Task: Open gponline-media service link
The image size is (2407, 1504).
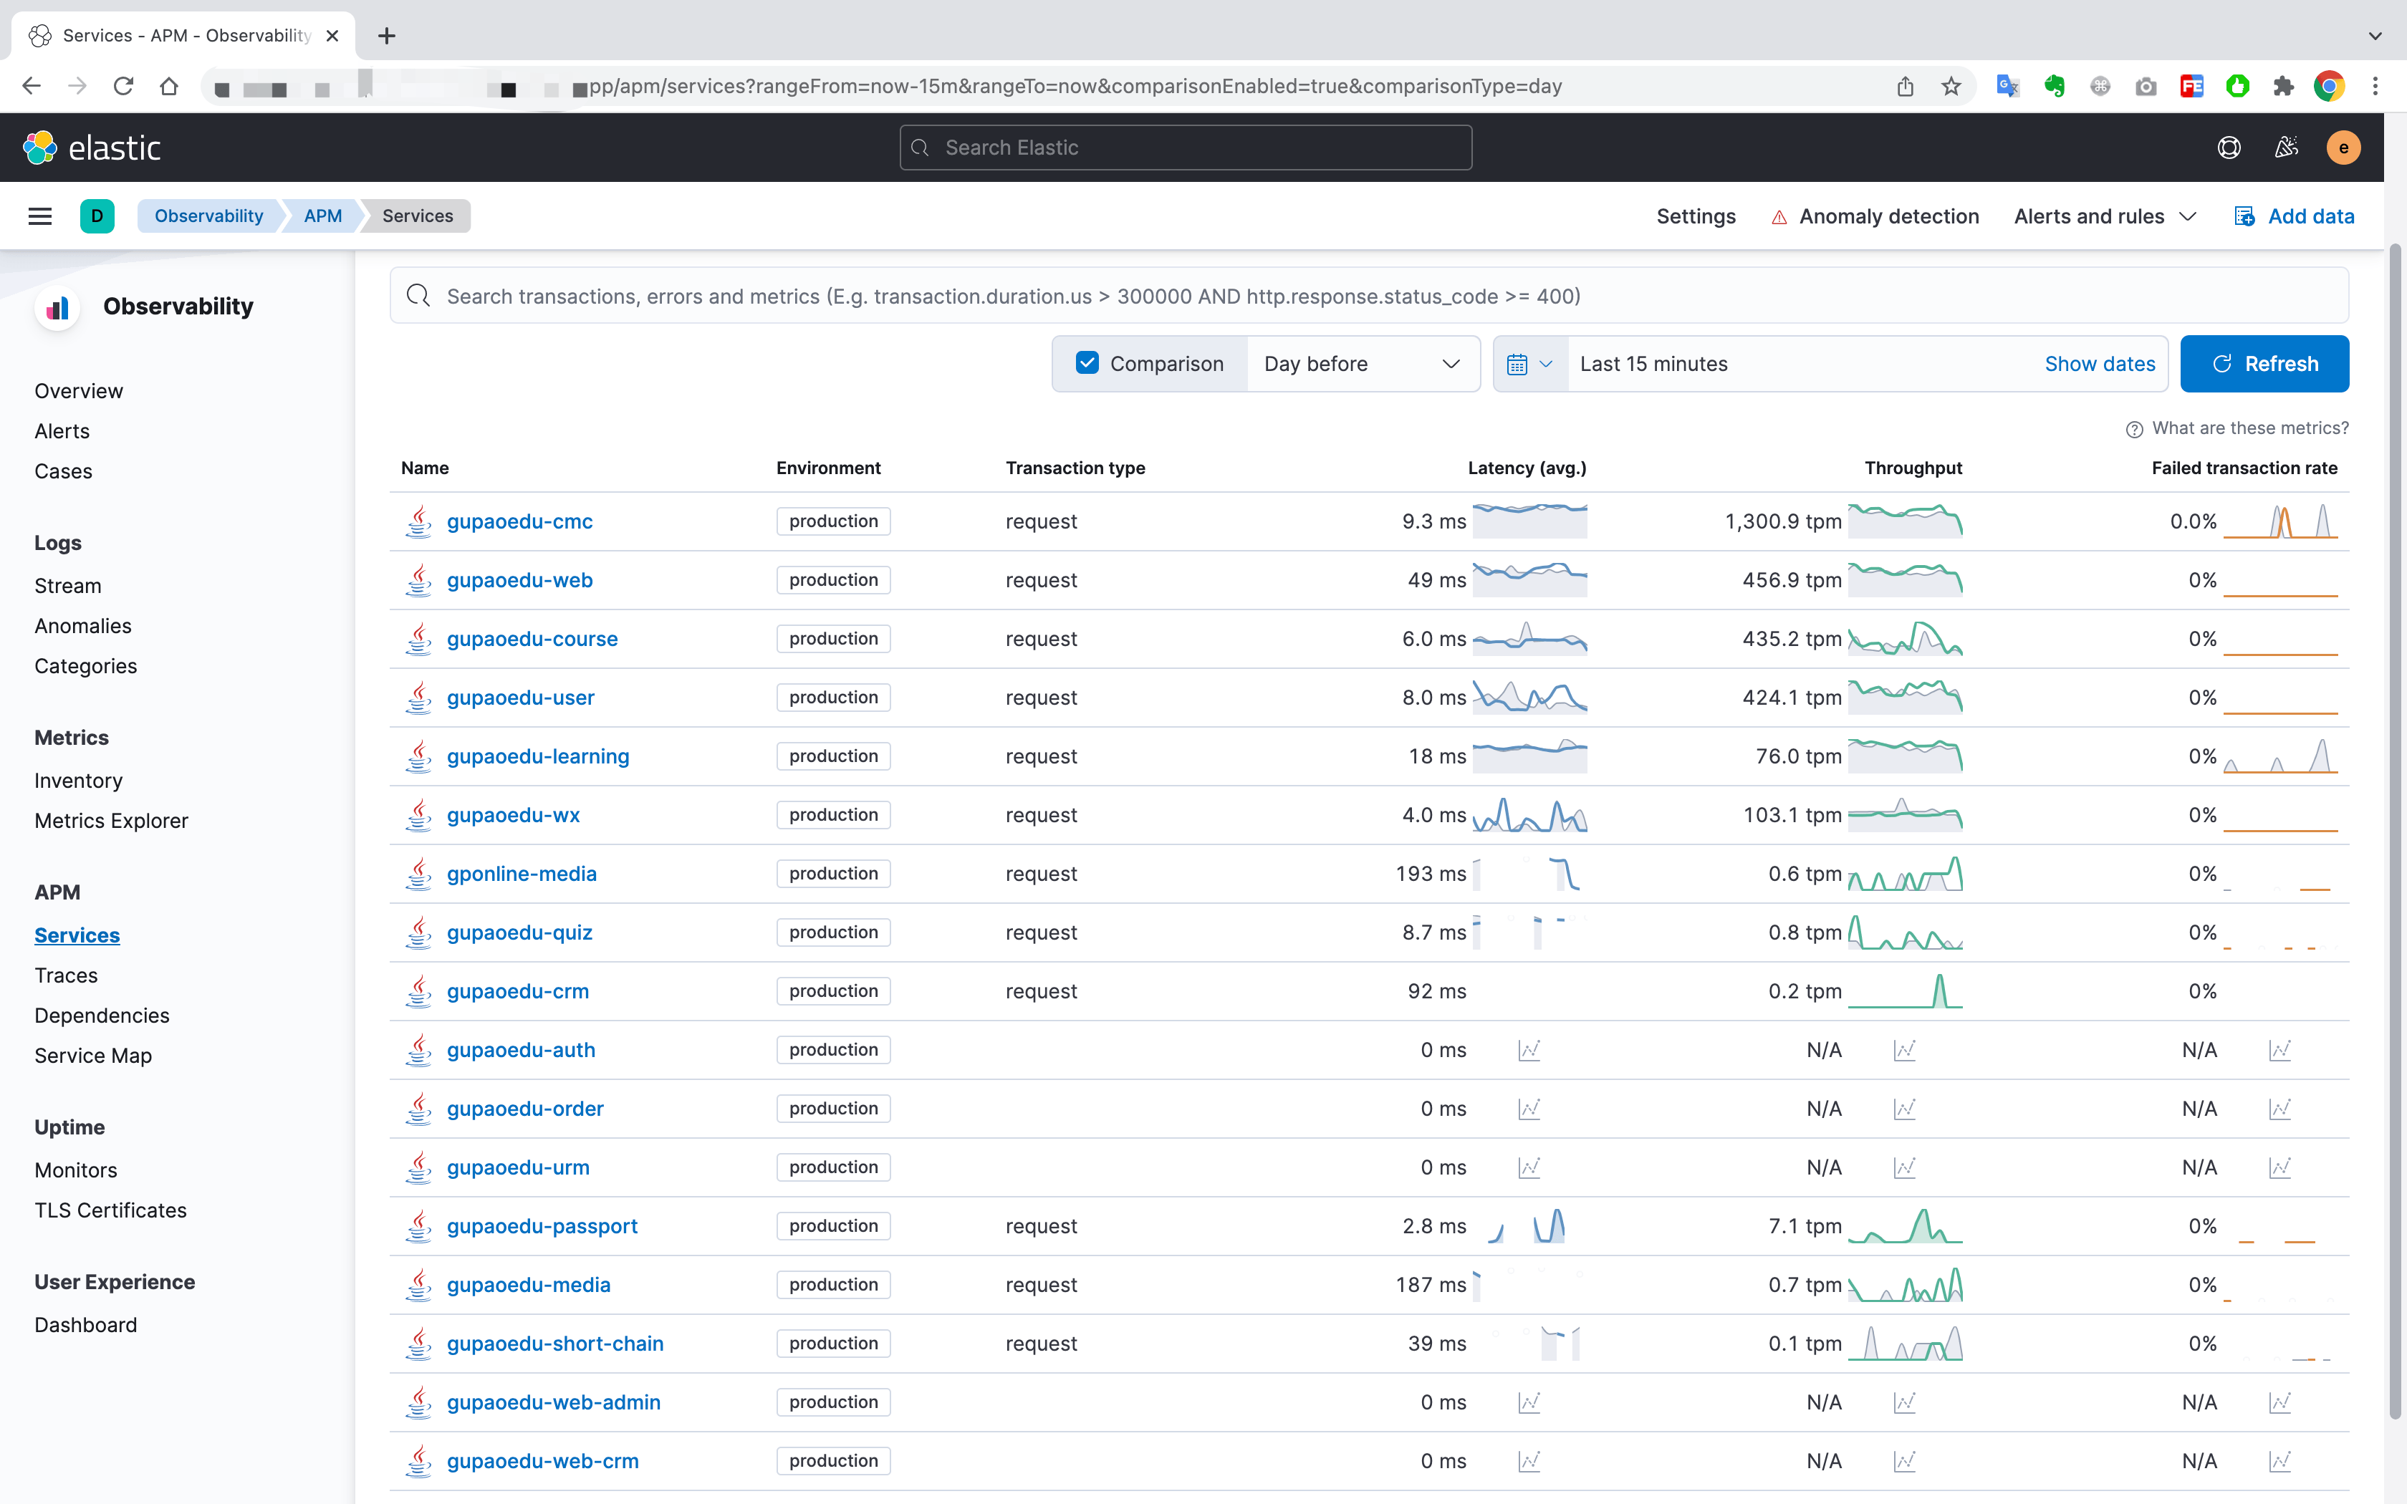Action: click(522, 873)
